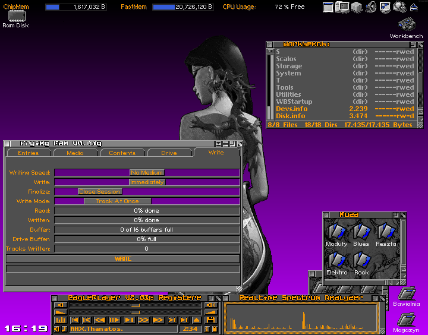Select the Storage directory row
428x335 pixels.
point(345,66)
